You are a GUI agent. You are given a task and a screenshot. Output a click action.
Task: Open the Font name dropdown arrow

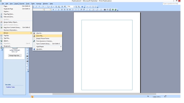click(44, 10)
